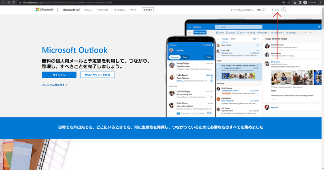Open the Daisy Phillips Yoga Workshop email

pos(191,66)
